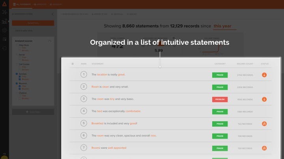Viewport: 284px width, 159px height.
Task: Click the app logo in top-left corner
Action: click(x=4, y=4)
